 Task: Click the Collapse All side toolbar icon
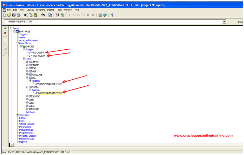5,54
